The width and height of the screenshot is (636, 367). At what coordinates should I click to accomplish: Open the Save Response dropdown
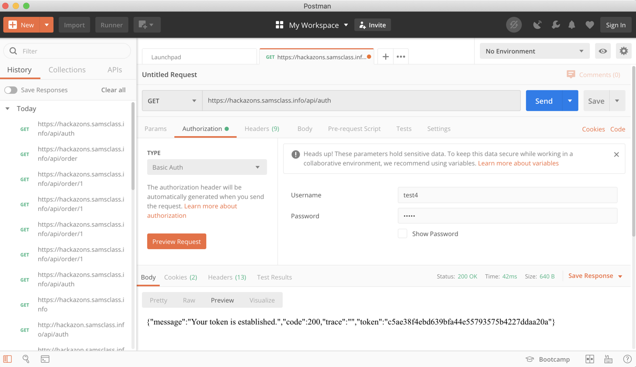pyautogui.click(x=595, y=276)
